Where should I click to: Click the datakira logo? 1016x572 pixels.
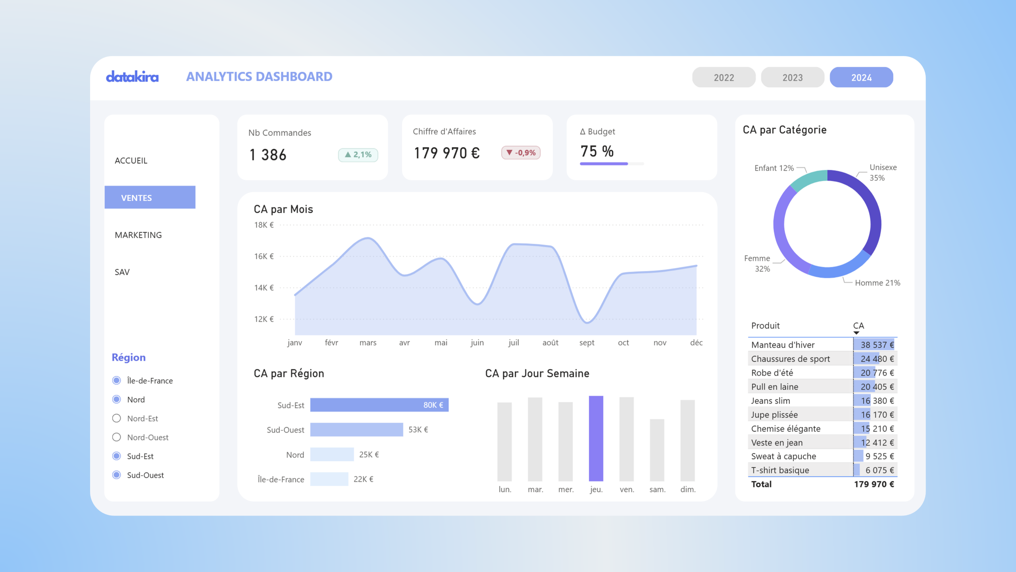132,77
